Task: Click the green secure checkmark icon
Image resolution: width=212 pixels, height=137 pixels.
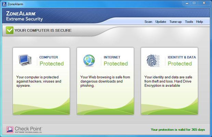Action: coord(10,30)
